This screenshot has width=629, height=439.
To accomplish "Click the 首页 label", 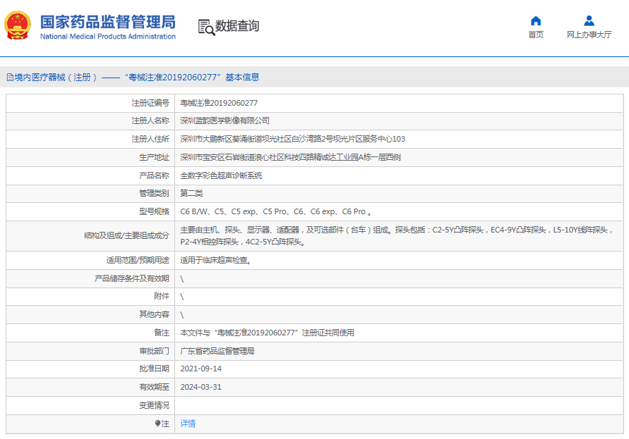I will [x=536, y=35].
